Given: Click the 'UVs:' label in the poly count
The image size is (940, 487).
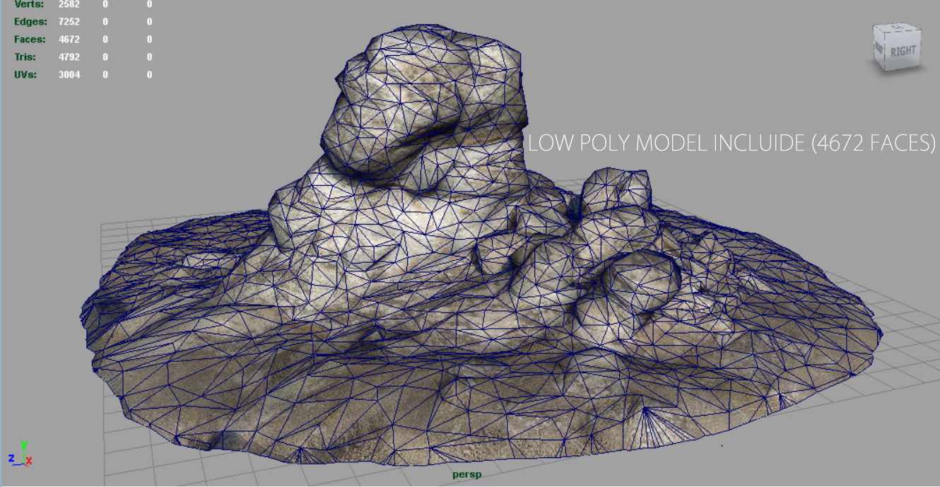Looking at the screenshot, I should coord(25,75).
